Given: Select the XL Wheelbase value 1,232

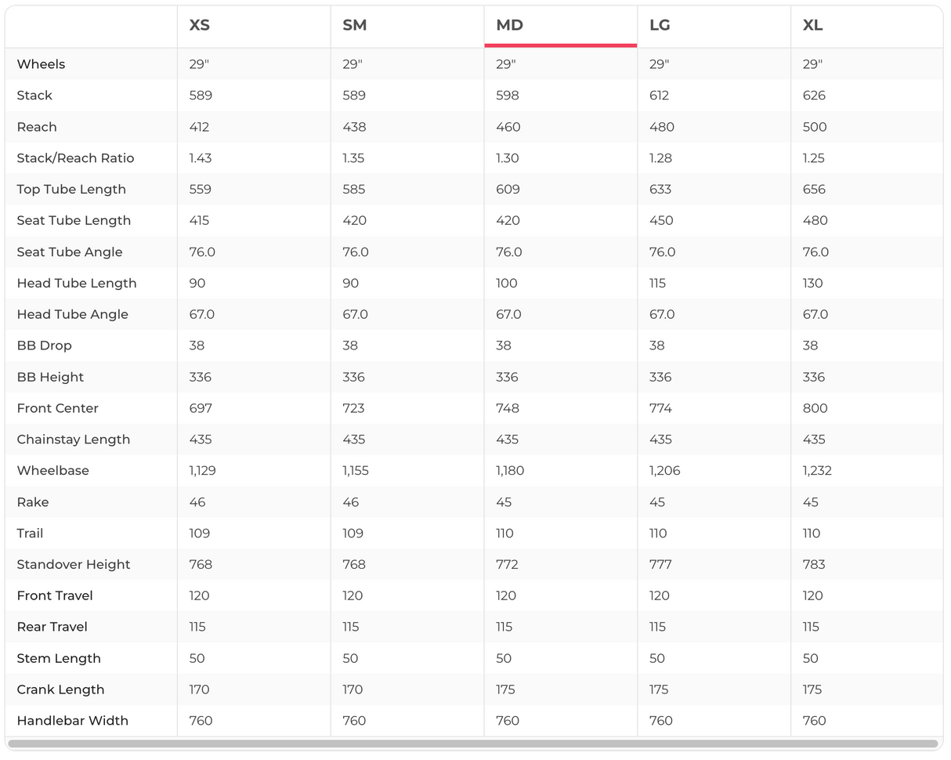Looking at the screenshot, I should tap(817, 471).
